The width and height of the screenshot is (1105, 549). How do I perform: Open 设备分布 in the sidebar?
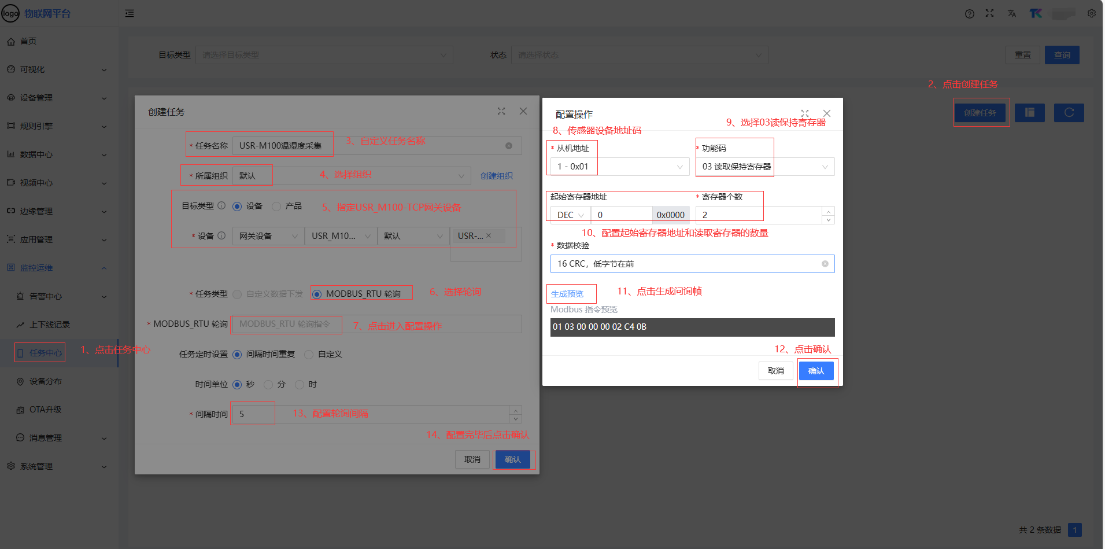click(x=45, y=381)
